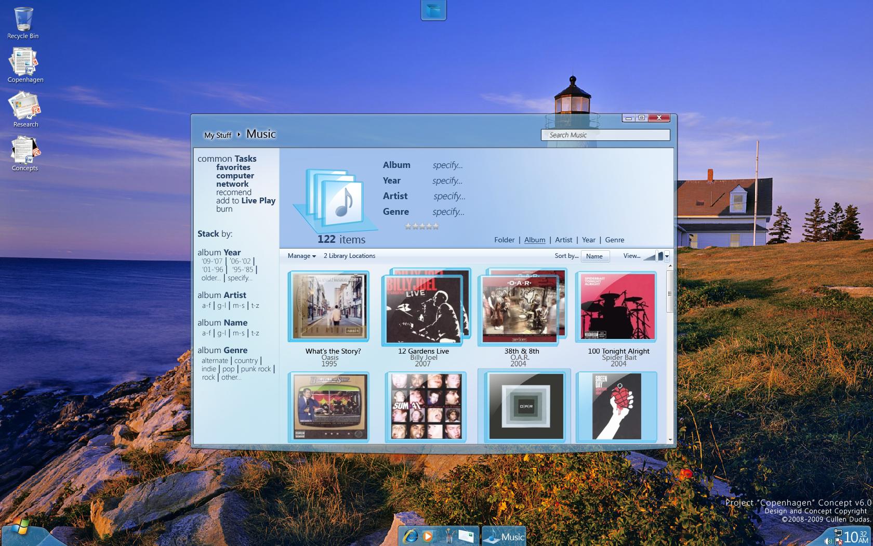Filter album Genre by alternate
The height and width of the screenshot is (546, 873).
[x=215, y=361]
